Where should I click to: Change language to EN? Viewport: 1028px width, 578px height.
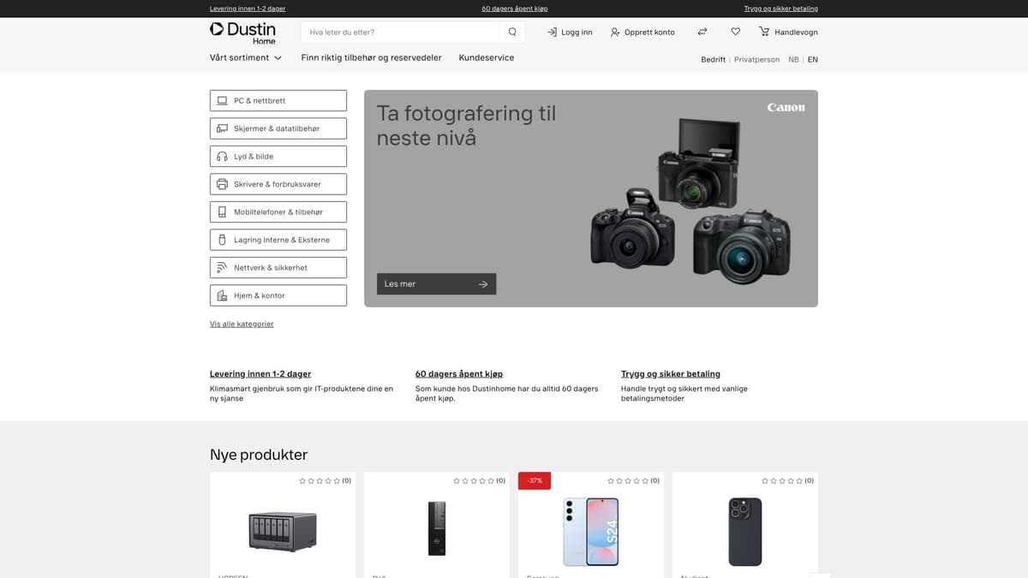[x=812, y=60]
